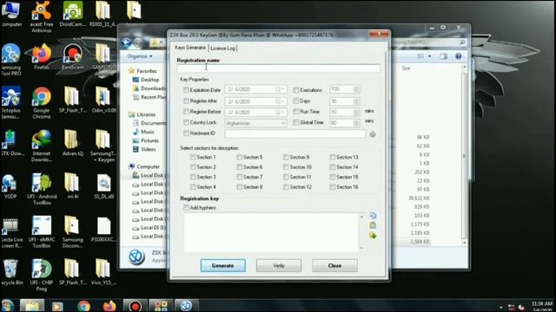Open the Country Lock country dropdown
556x312 pixels.
coord(283,123)
